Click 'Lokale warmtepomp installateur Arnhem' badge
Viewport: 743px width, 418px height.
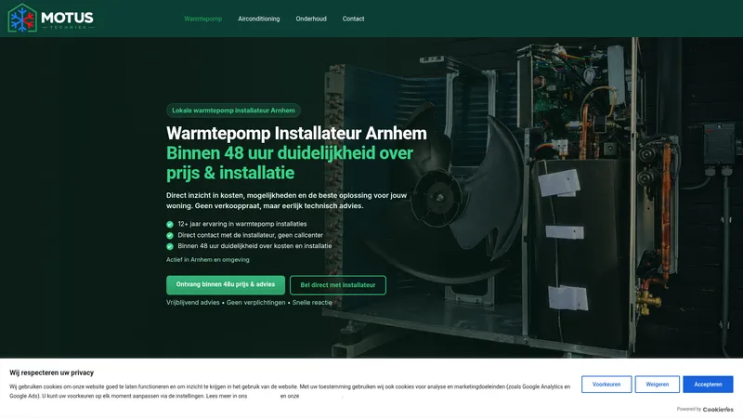pos(233,111)
